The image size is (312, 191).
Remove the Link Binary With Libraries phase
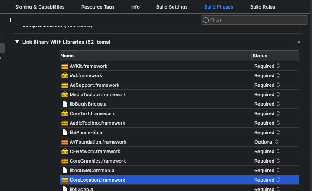tap(299, 42)
